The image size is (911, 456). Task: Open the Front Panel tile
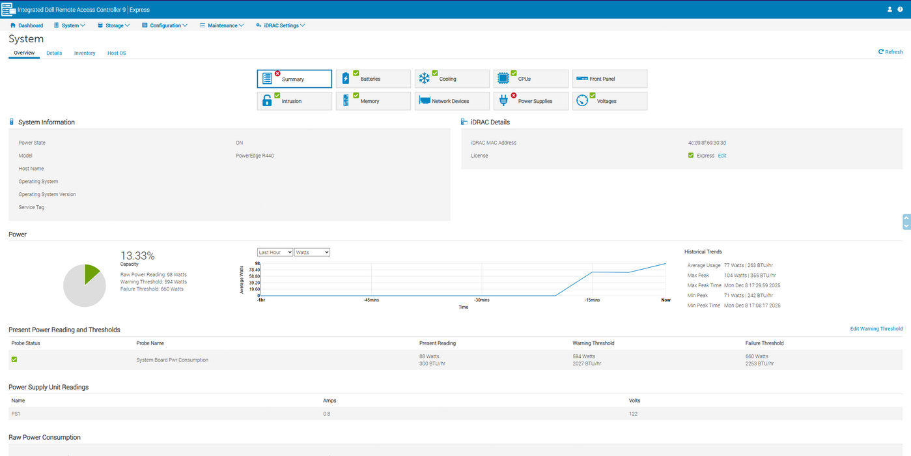point(610,79)
